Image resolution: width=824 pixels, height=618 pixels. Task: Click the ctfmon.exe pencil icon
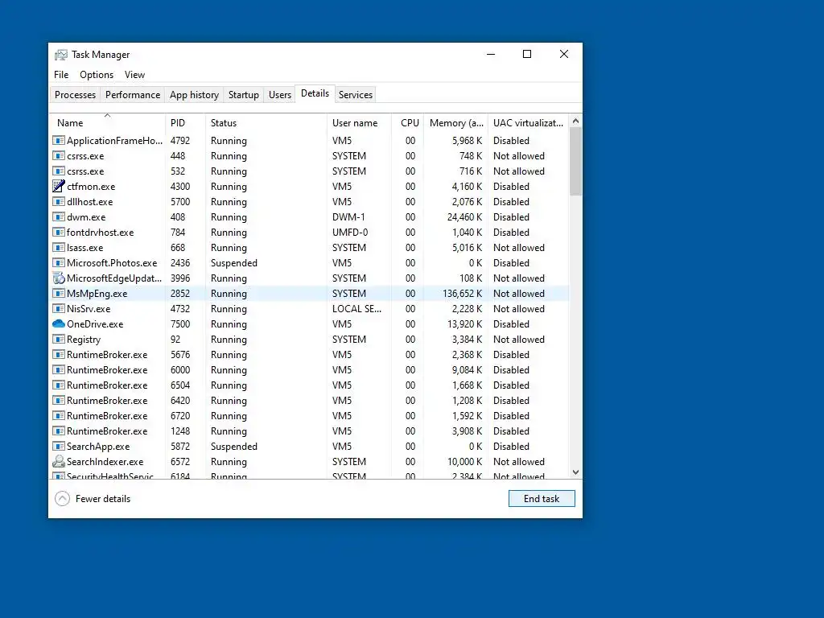click(x=59, y=187)
